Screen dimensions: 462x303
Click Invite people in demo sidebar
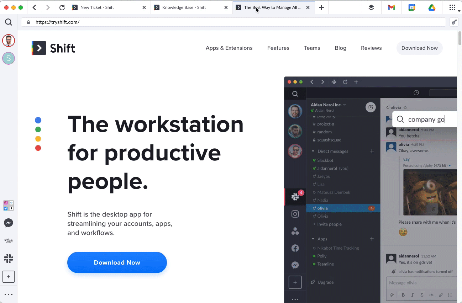(327, 224)
